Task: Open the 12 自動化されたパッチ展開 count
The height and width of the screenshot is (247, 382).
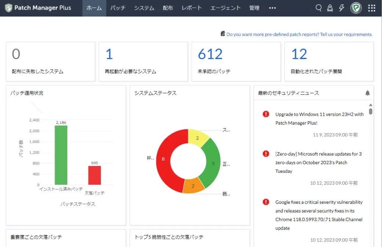Action: pyautogui.click(x=299, y=54)
